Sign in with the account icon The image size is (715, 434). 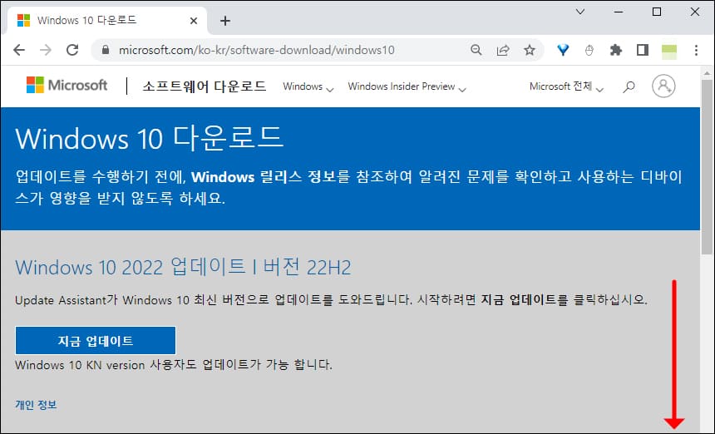click(663, 86)
